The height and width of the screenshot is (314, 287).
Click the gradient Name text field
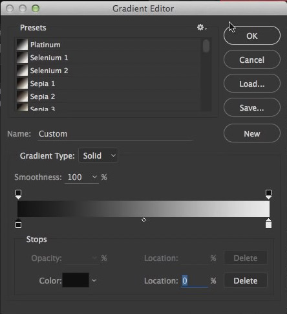coord(115,134)
